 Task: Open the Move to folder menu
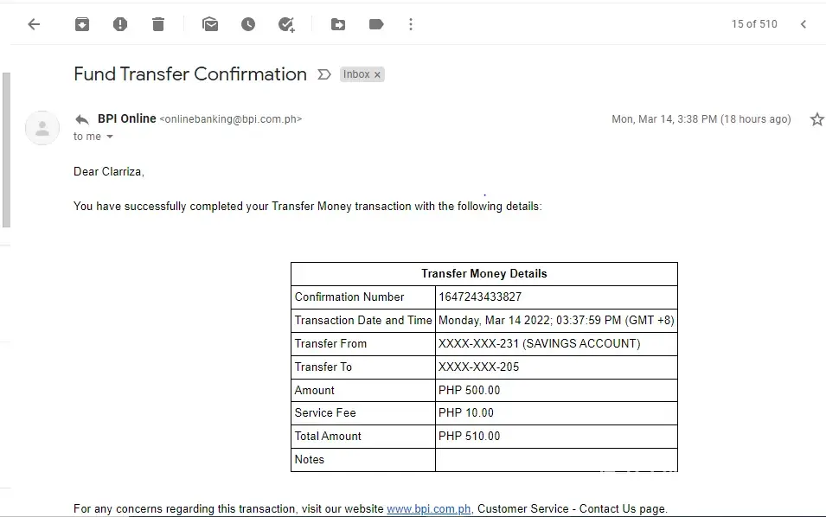(x=338, y=24)
